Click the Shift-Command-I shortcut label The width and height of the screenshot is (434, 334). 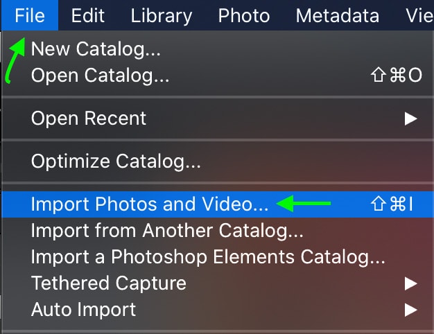(392, 204)
